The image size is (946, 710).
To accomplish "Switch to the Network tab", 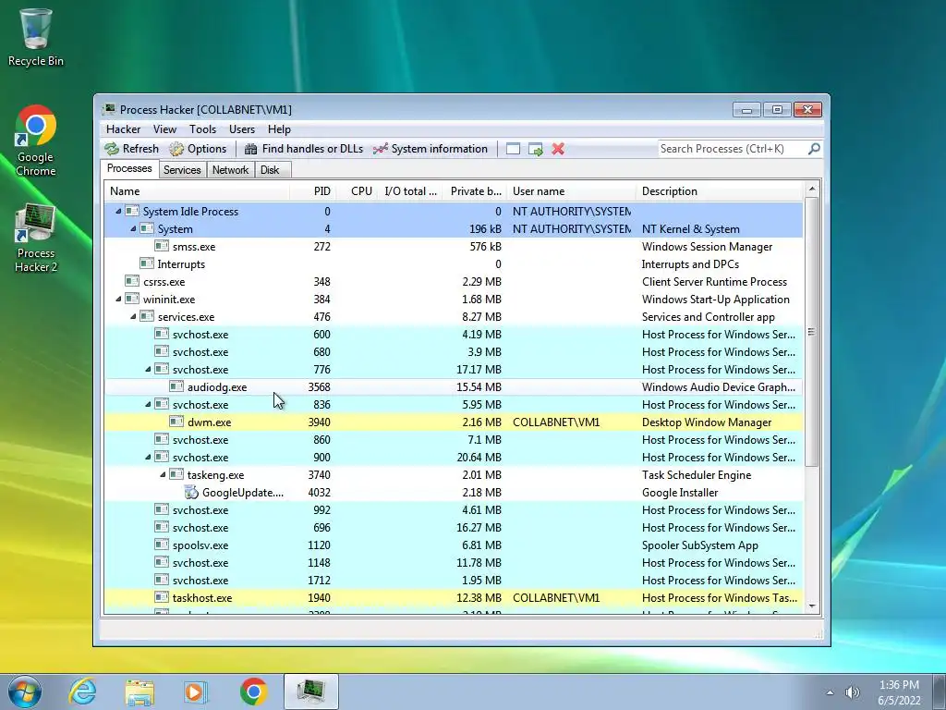I will [x=230, y=170].
